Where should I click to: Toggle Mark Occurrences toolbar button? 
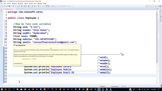[46, 6]
